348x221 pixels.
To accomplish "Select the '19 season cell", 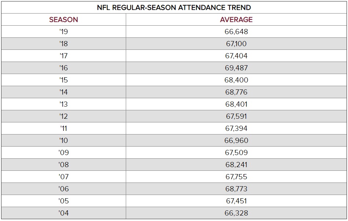I will (x=63, y=32).
